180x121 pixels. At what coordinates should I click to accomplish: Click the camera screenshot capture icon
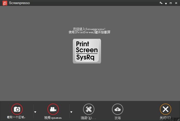pos(17,109)
